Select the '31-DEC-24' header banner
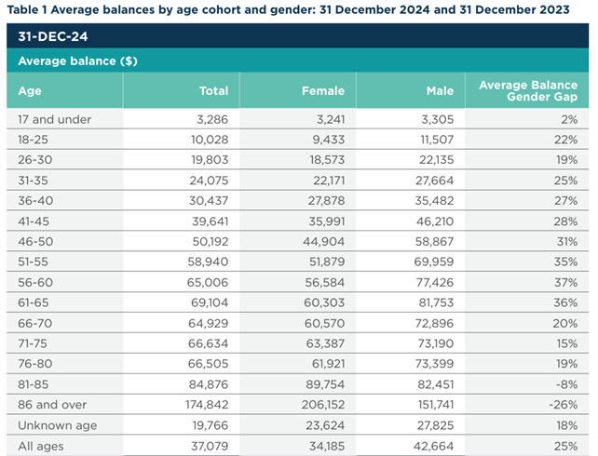 pos(297,35)
